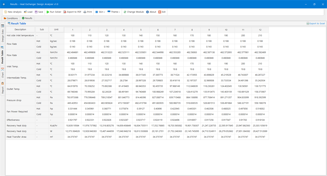
Task: Select the Results tab
Action: pyautogui.click(x=27, y=18)
